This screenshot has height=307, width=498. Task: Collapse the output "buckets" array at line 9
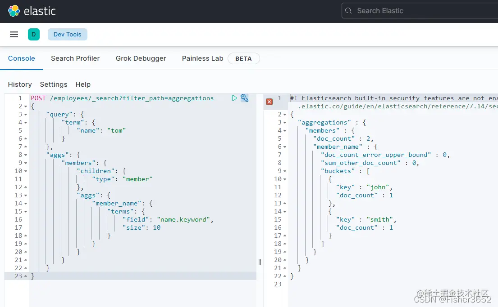pyautogui.click(x=285, y=171)
